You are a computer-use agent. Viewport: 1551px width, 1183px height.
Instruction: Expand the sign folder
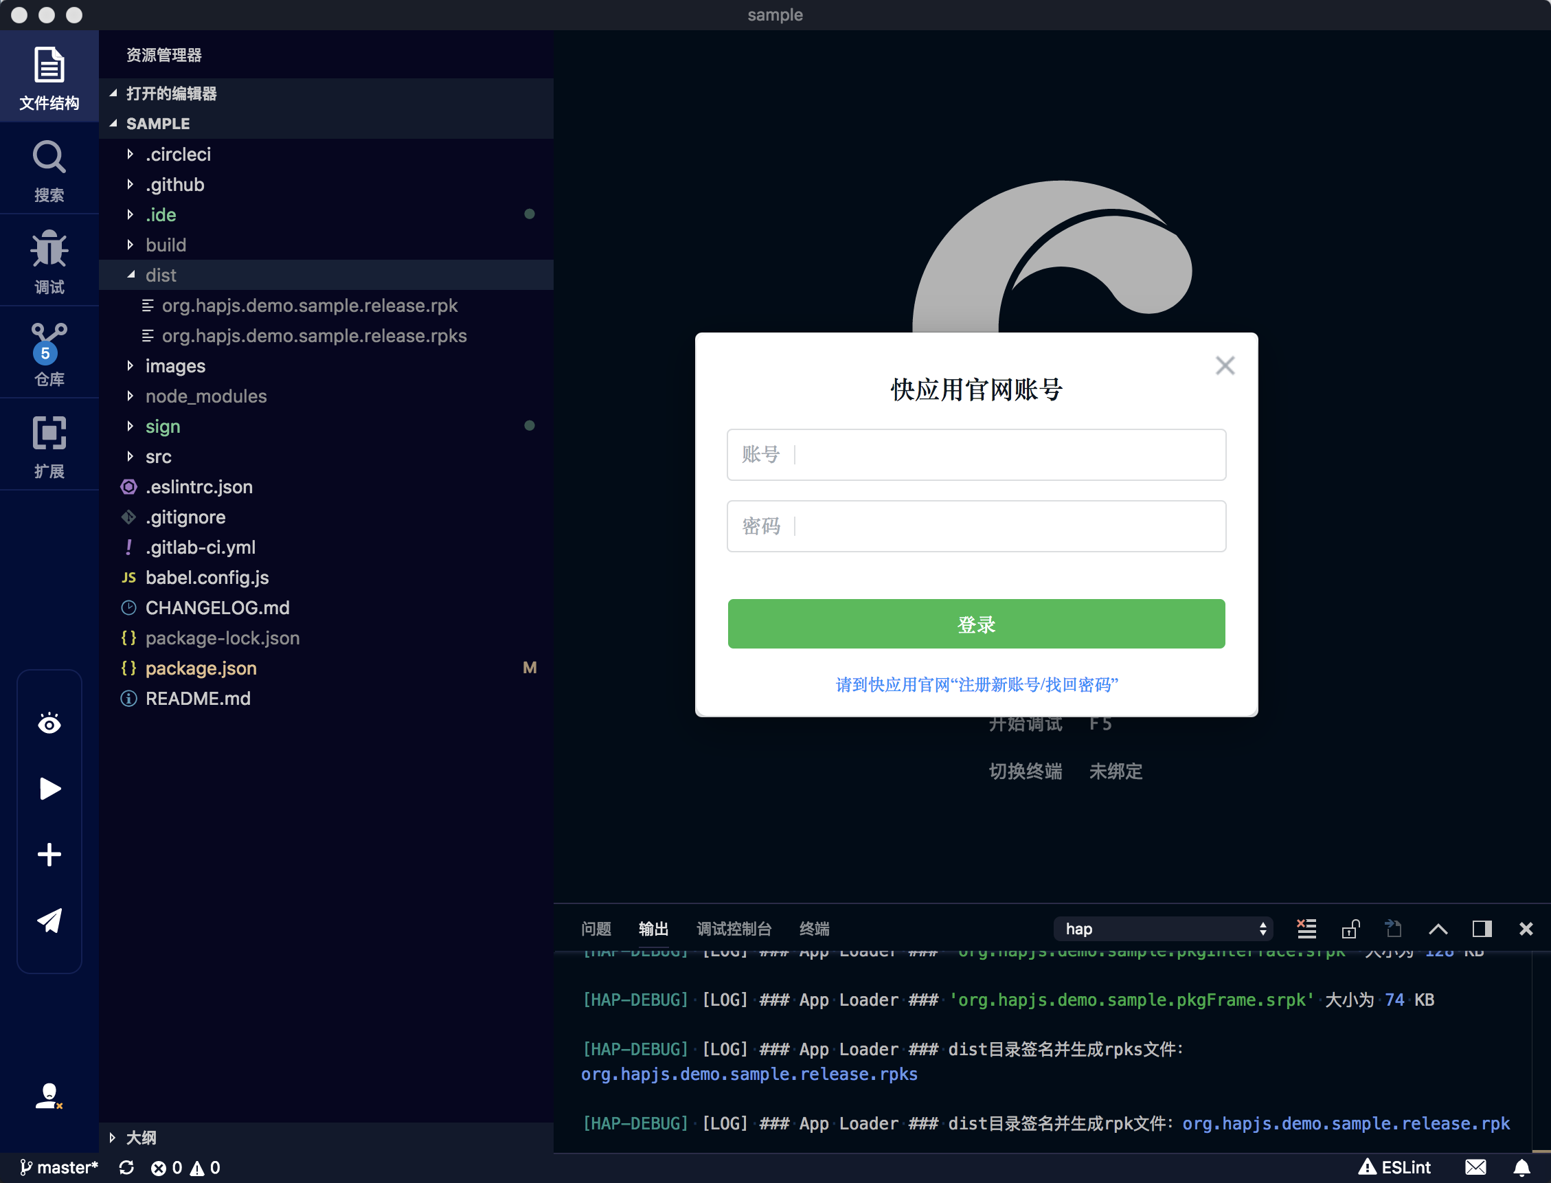(x=326, y=427)
